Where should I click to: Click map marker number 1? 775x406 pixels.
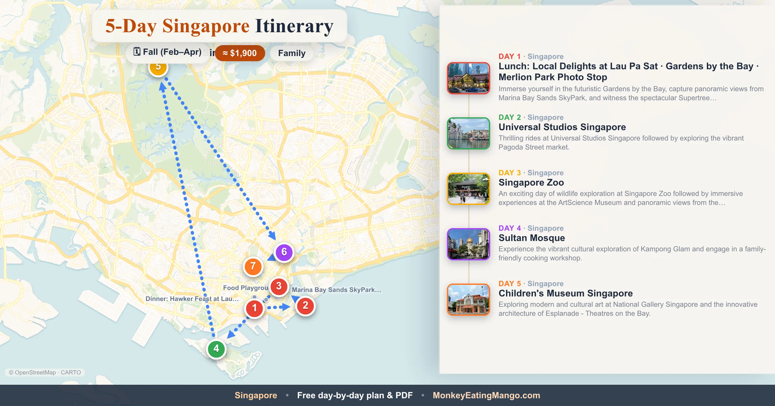coord(254,308)
